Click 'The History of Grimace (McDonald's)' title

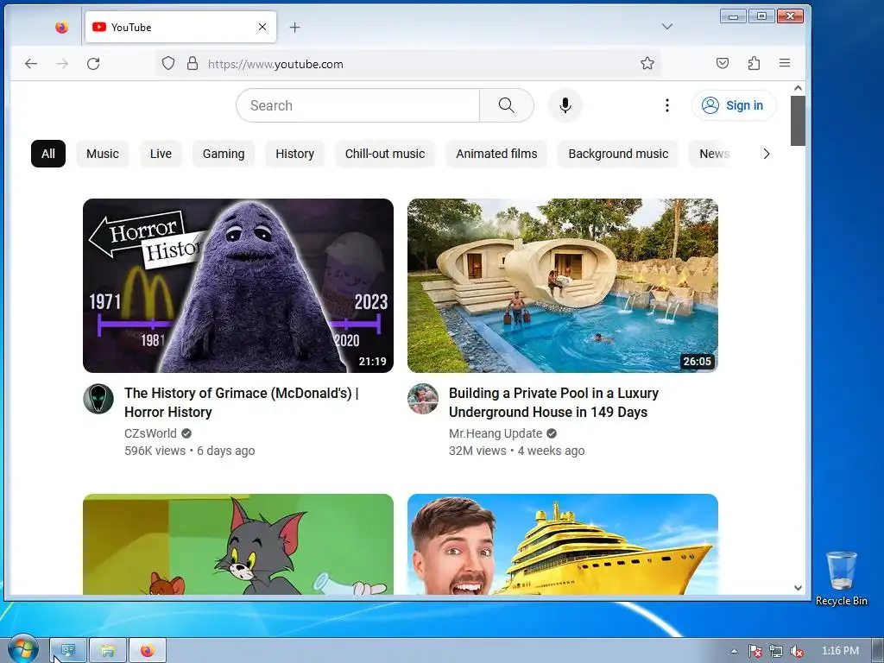(242, 402)
